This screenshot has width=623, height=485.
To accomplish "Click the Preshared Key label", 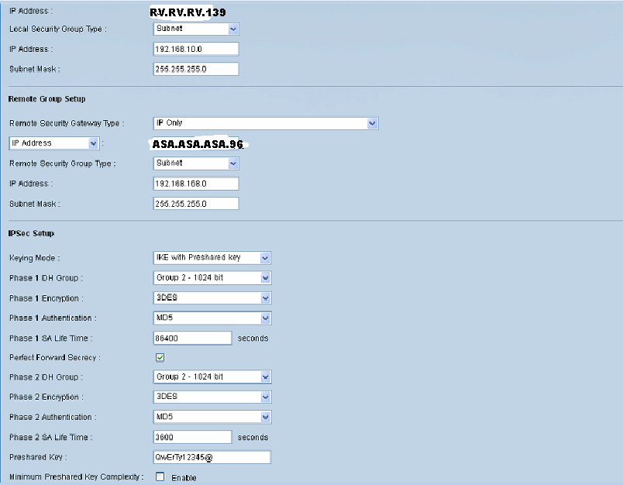I will coord(38,457).
